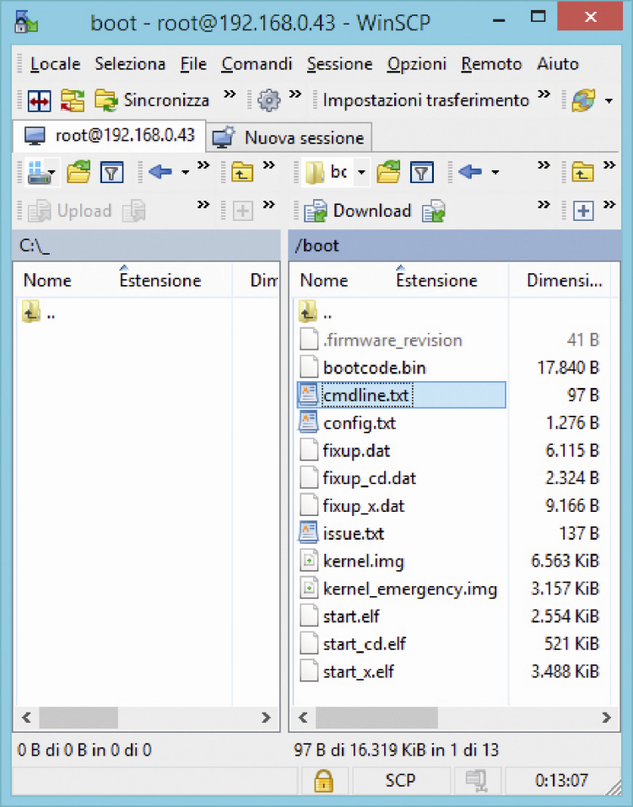Sort local panel by Nome column
The image size is (633, 807).
click(x=47, y=281)
